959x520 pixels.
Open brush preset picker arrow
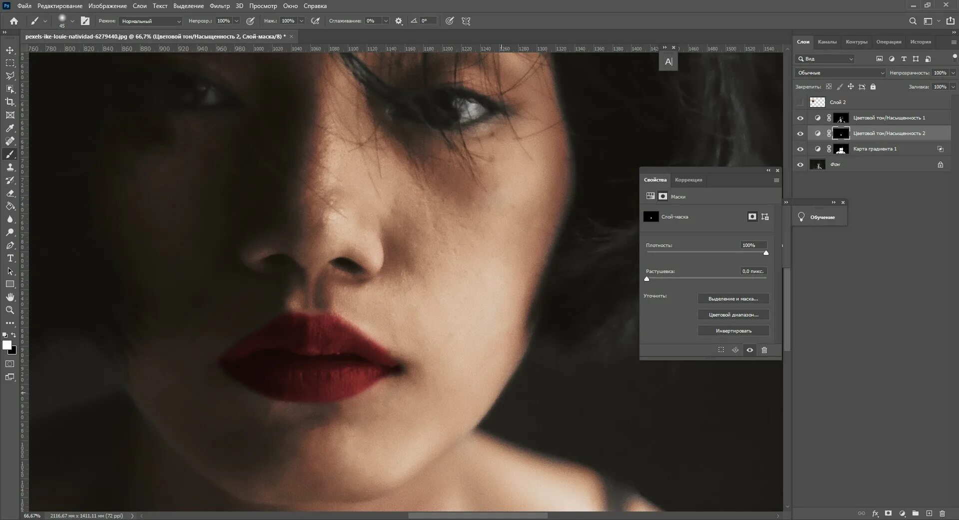pyautogui.click(x=72, y=21)
